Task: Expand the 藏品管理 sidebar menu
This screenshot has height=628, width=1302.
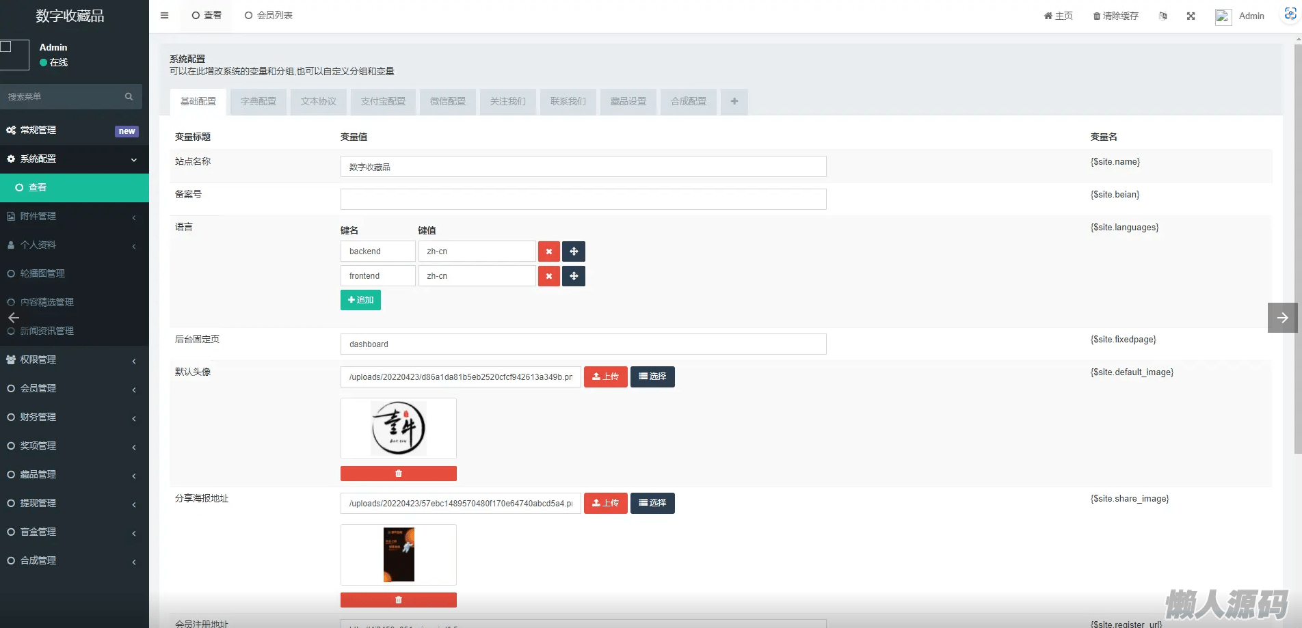Action: [75, 475]
